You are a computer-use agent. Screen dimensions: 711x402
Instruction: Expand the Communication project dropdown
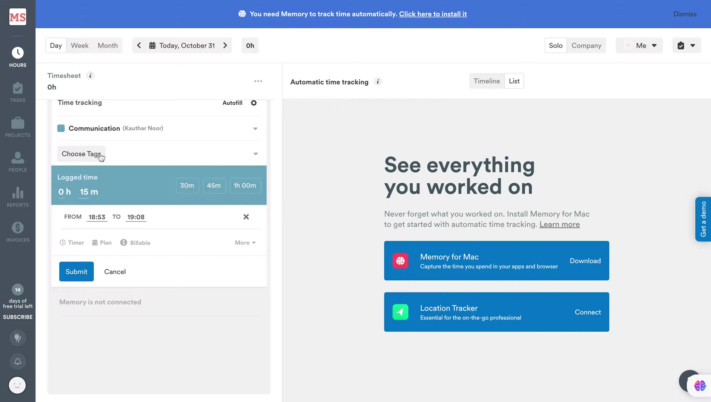[255, 129]
